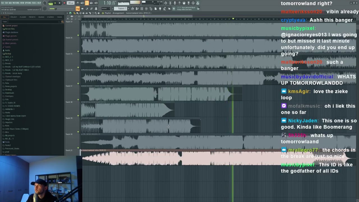Open the question mark help icon
Screen dimensions: 359x202
pos(179,3)
